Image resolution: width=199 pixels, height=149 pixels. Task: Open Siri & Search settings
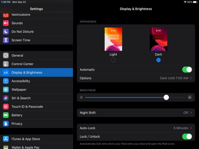tap(37, 98)
